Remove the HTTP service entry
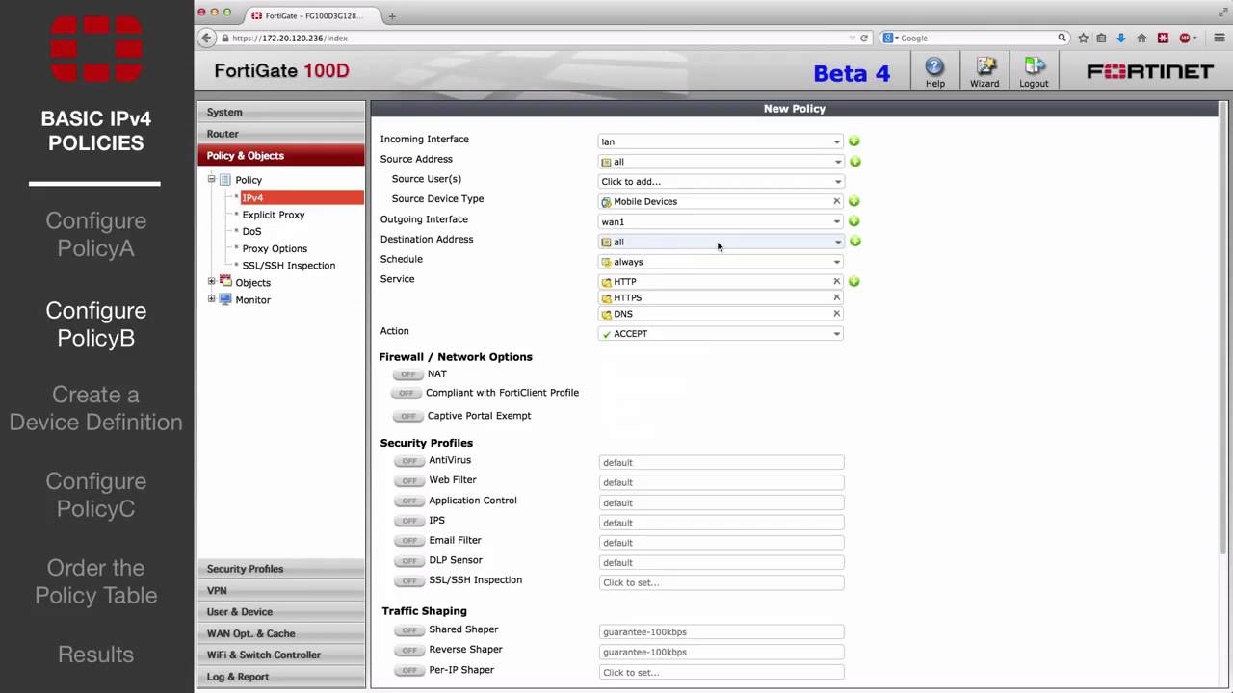The height and width of the screenshot is (693, 1233). (836, 281)
